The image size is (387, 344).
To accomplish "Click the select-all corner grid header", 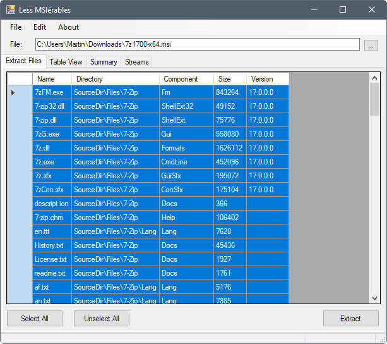I will click(20, 79).
